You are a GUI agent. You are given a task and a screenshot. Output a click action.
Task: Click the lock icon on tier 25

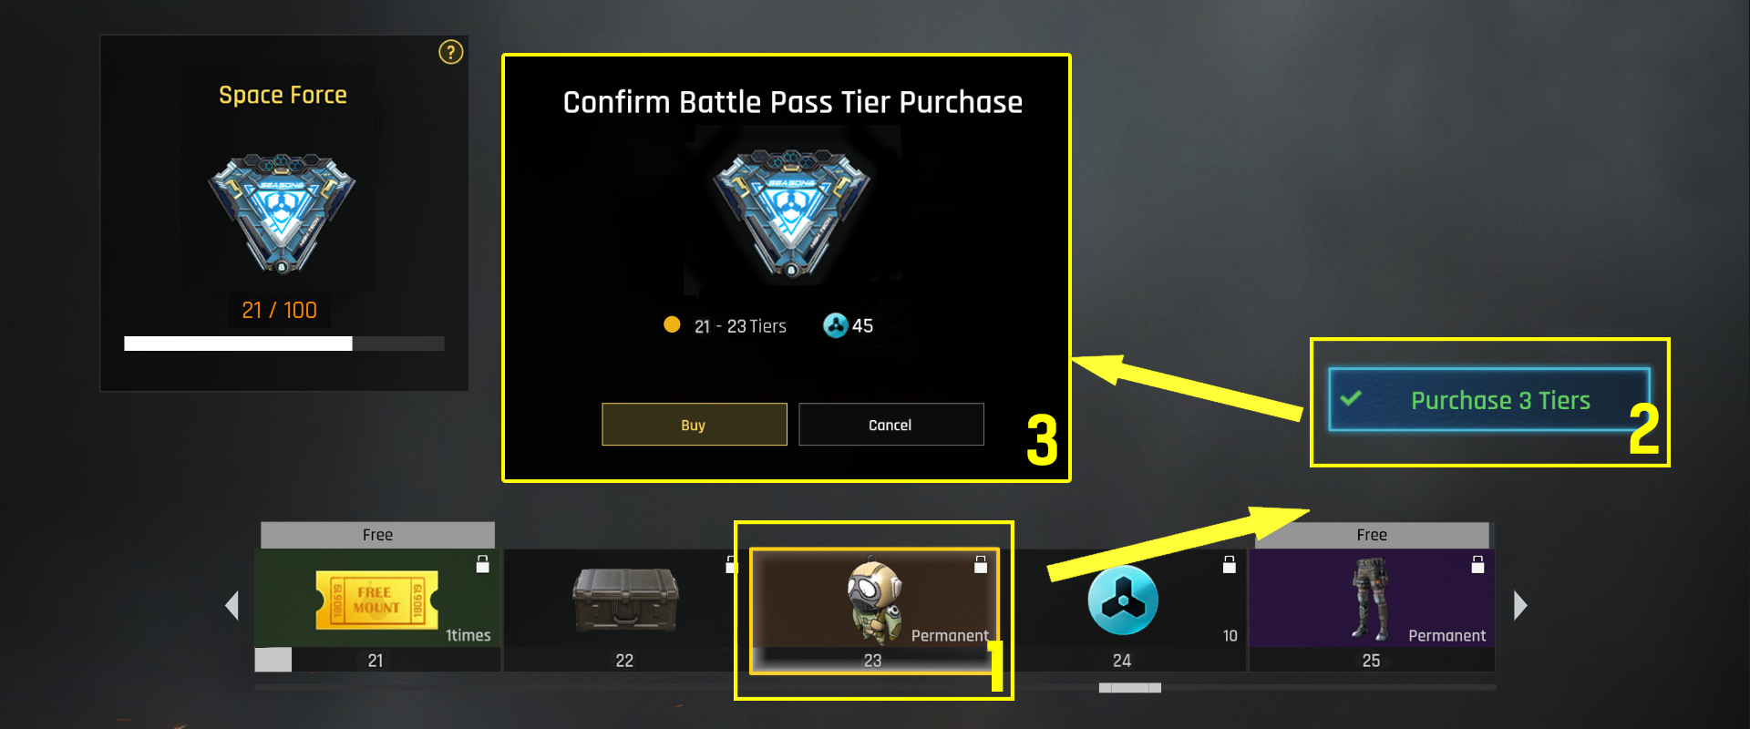point(1477,564)
